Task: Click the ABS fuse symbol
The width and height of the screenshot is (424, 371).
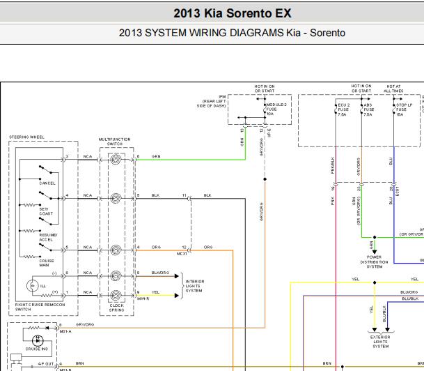Action: click(x=362, y=109)
